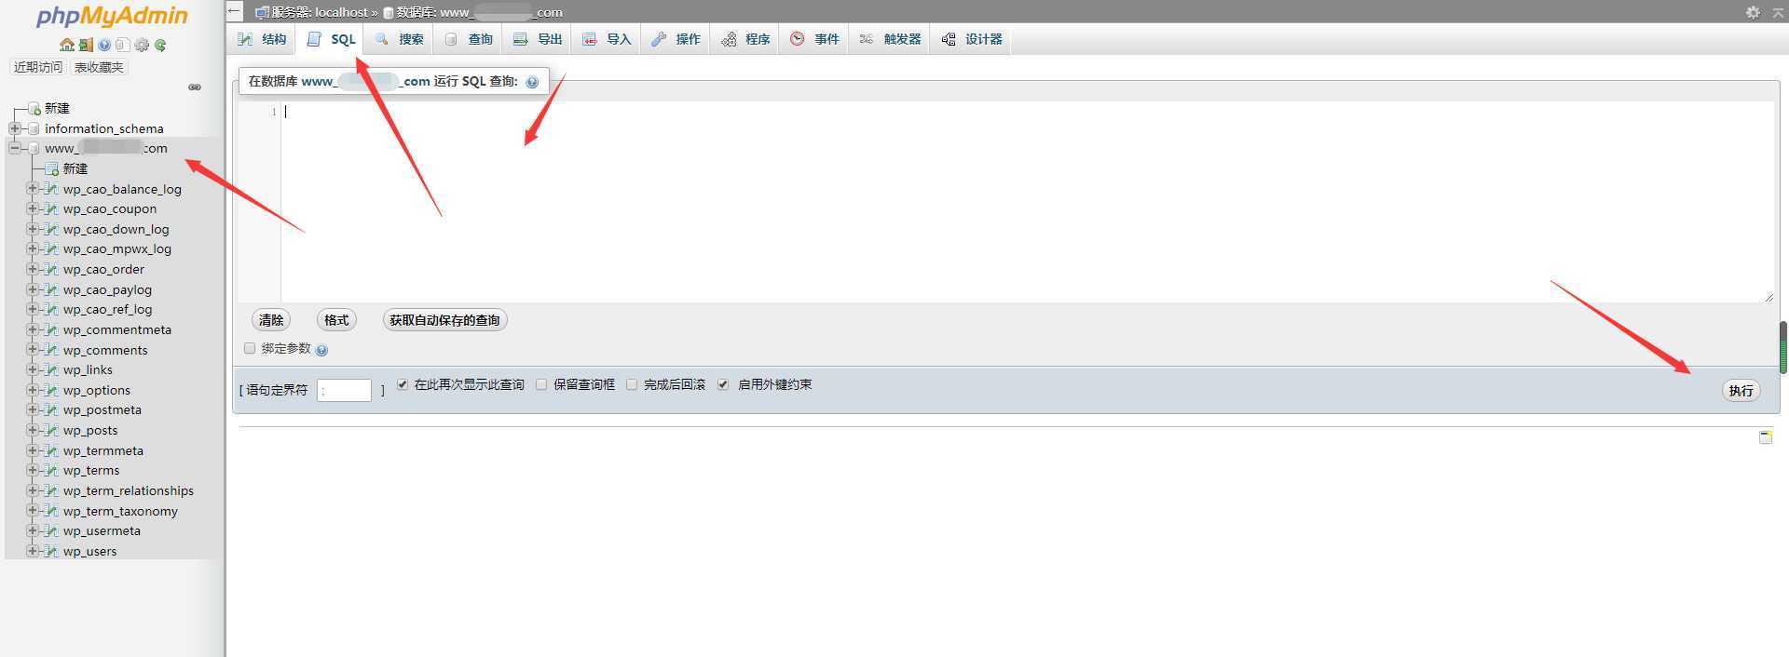
Task: Click wp_links table icon
Action: (52, 369)
